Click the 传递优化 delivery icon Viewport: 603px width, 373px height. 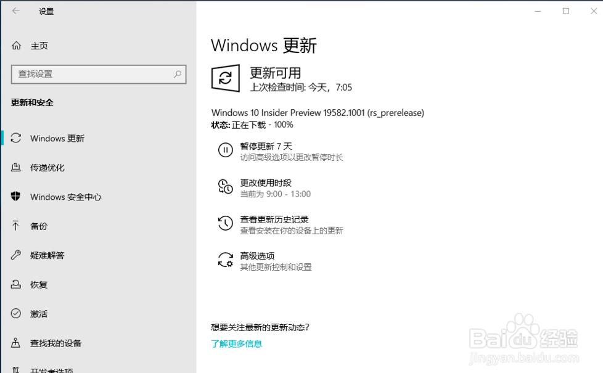pos(16,167)
